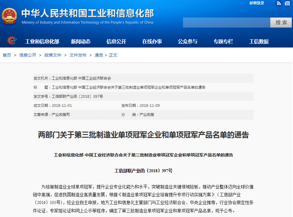
Task: Go to 首页 in the breadcrumb
Action: [x=7, y=55]
